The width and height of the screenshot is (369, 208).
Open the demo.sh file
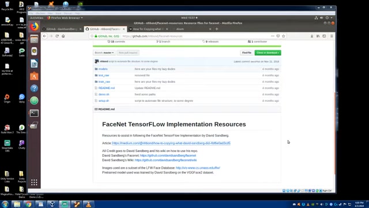[104, 94]
